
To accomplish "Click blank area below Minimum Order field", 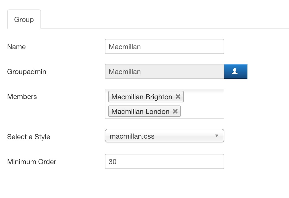I will [x=164, y=184].
